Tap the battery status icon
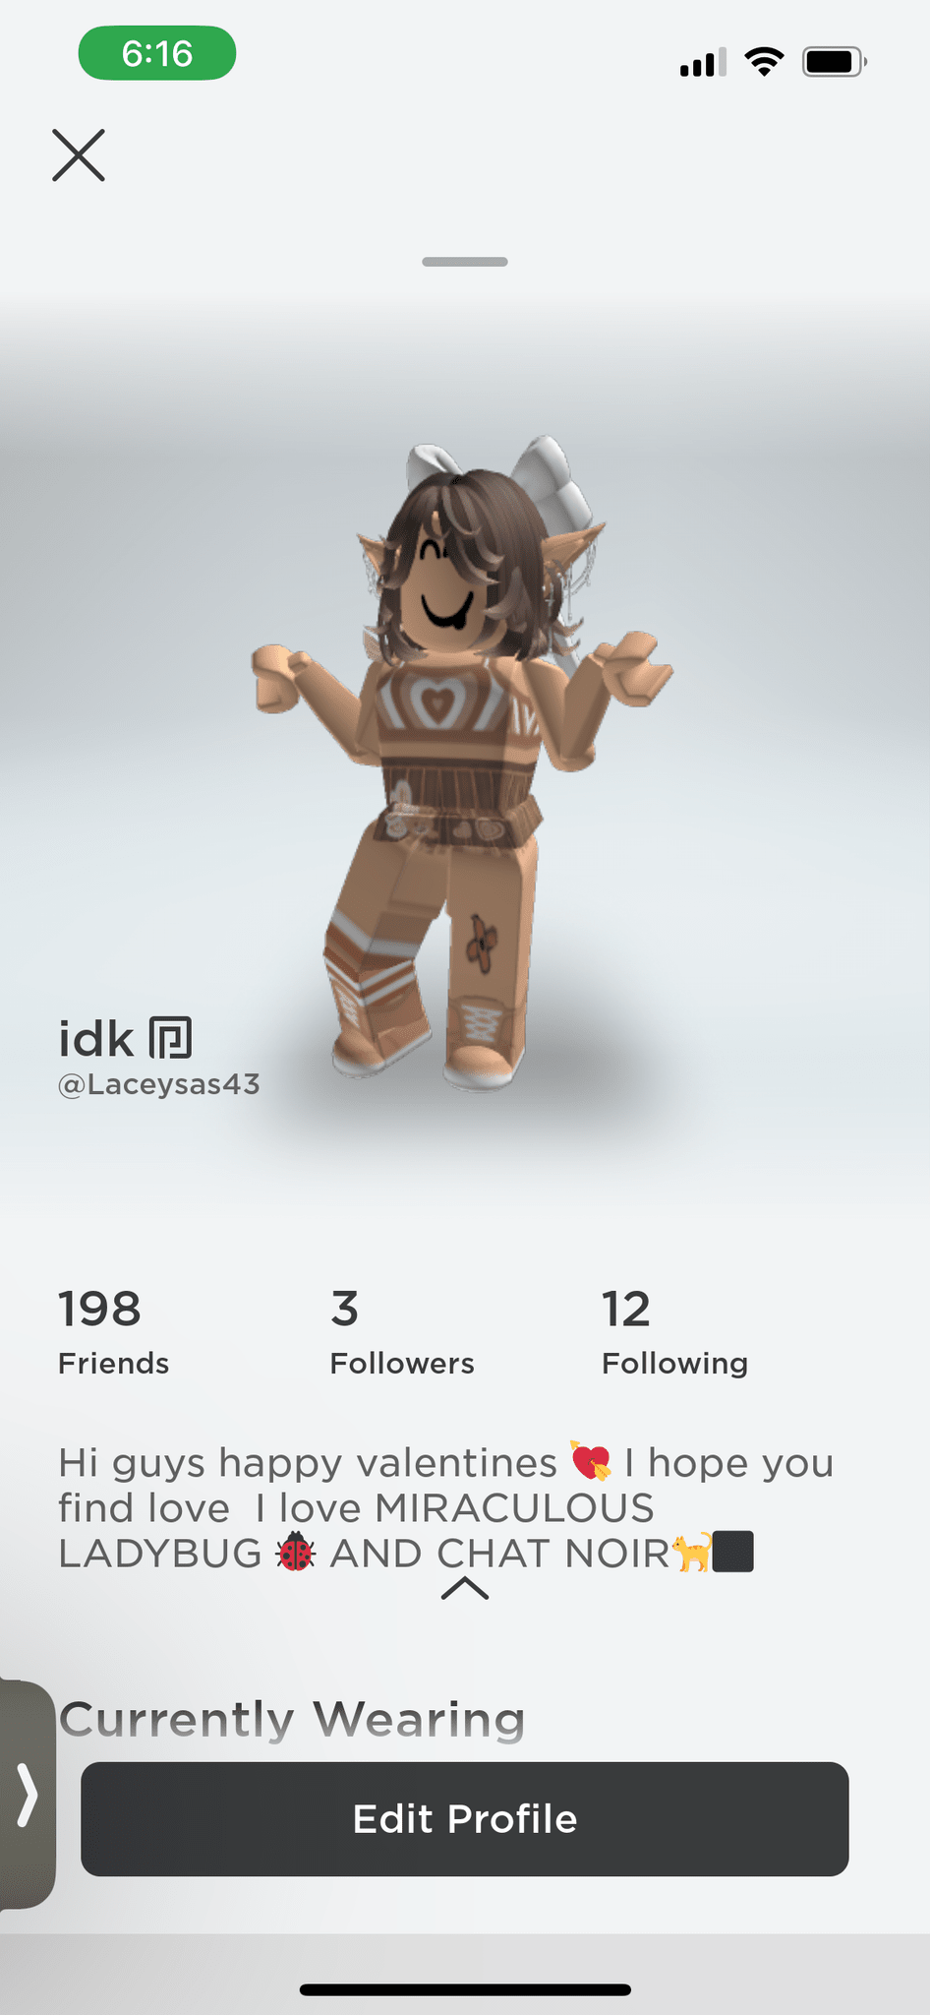The height and width of the screenshot is (2015, 930). pos(835,62)
